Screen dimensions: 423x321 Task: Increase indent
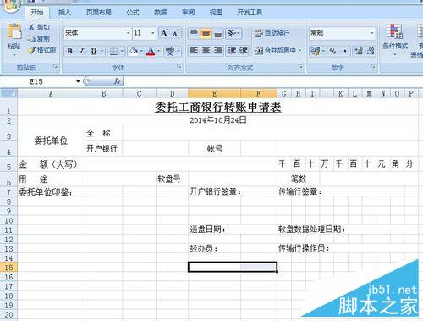click(243, 51)
